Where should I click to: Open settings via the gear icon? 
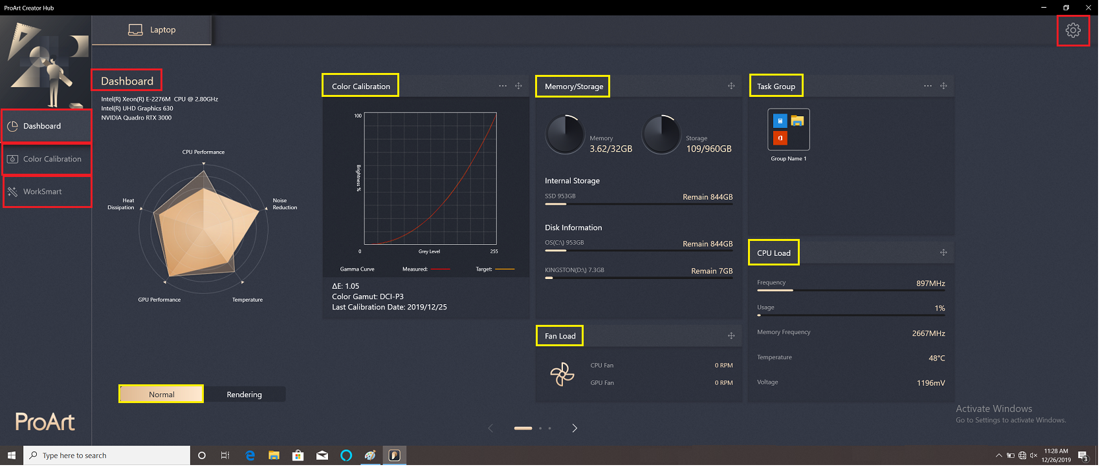pos(1074,30)
